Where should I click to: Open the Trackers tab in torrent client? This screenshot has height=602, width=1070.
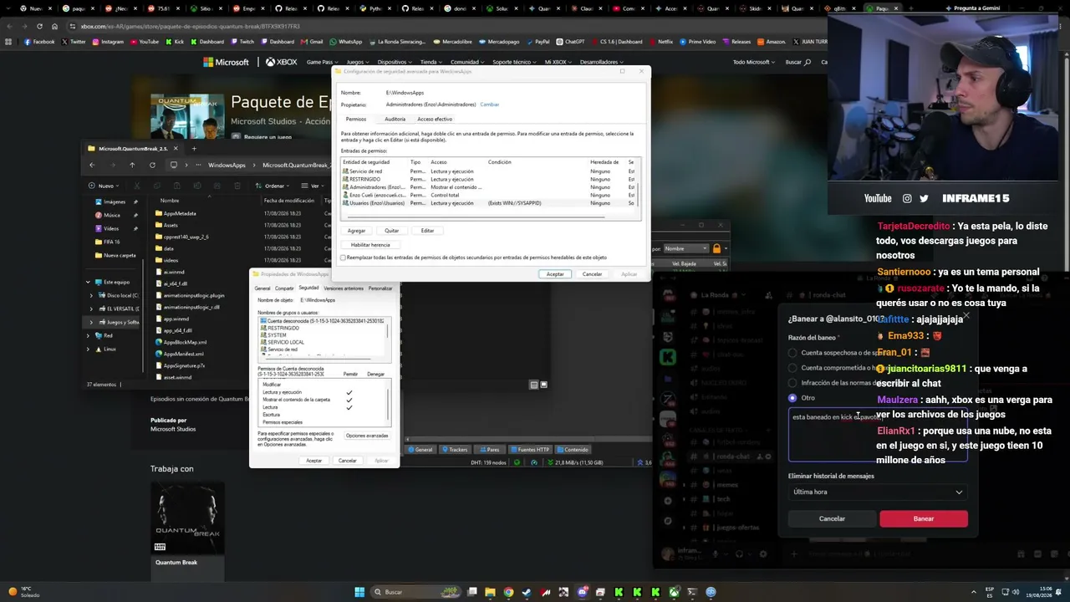456,450
